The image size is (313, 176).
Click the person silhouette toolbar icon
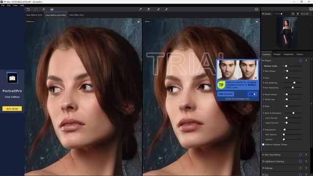[x=44, y=9]
